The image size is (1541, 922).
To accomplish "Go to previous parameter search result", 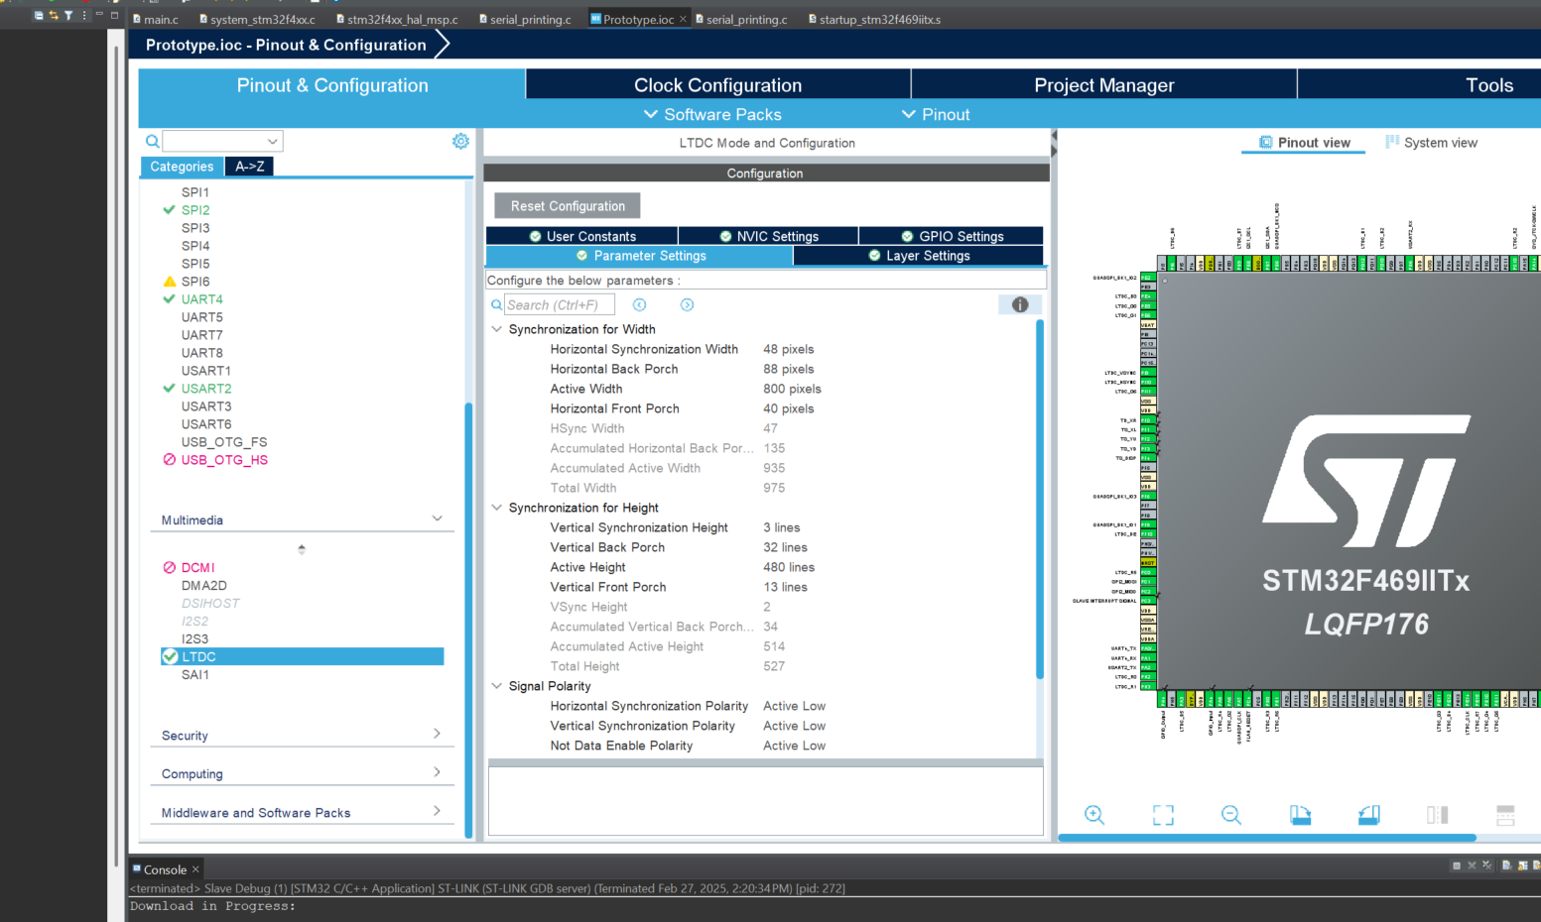I will pyautogui.click(x=640, y=305).
